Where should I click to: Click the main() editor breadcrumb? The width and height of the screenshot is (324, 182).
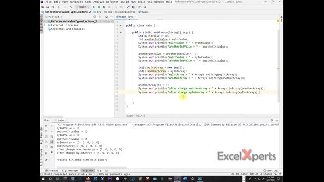tap(141, 116)
